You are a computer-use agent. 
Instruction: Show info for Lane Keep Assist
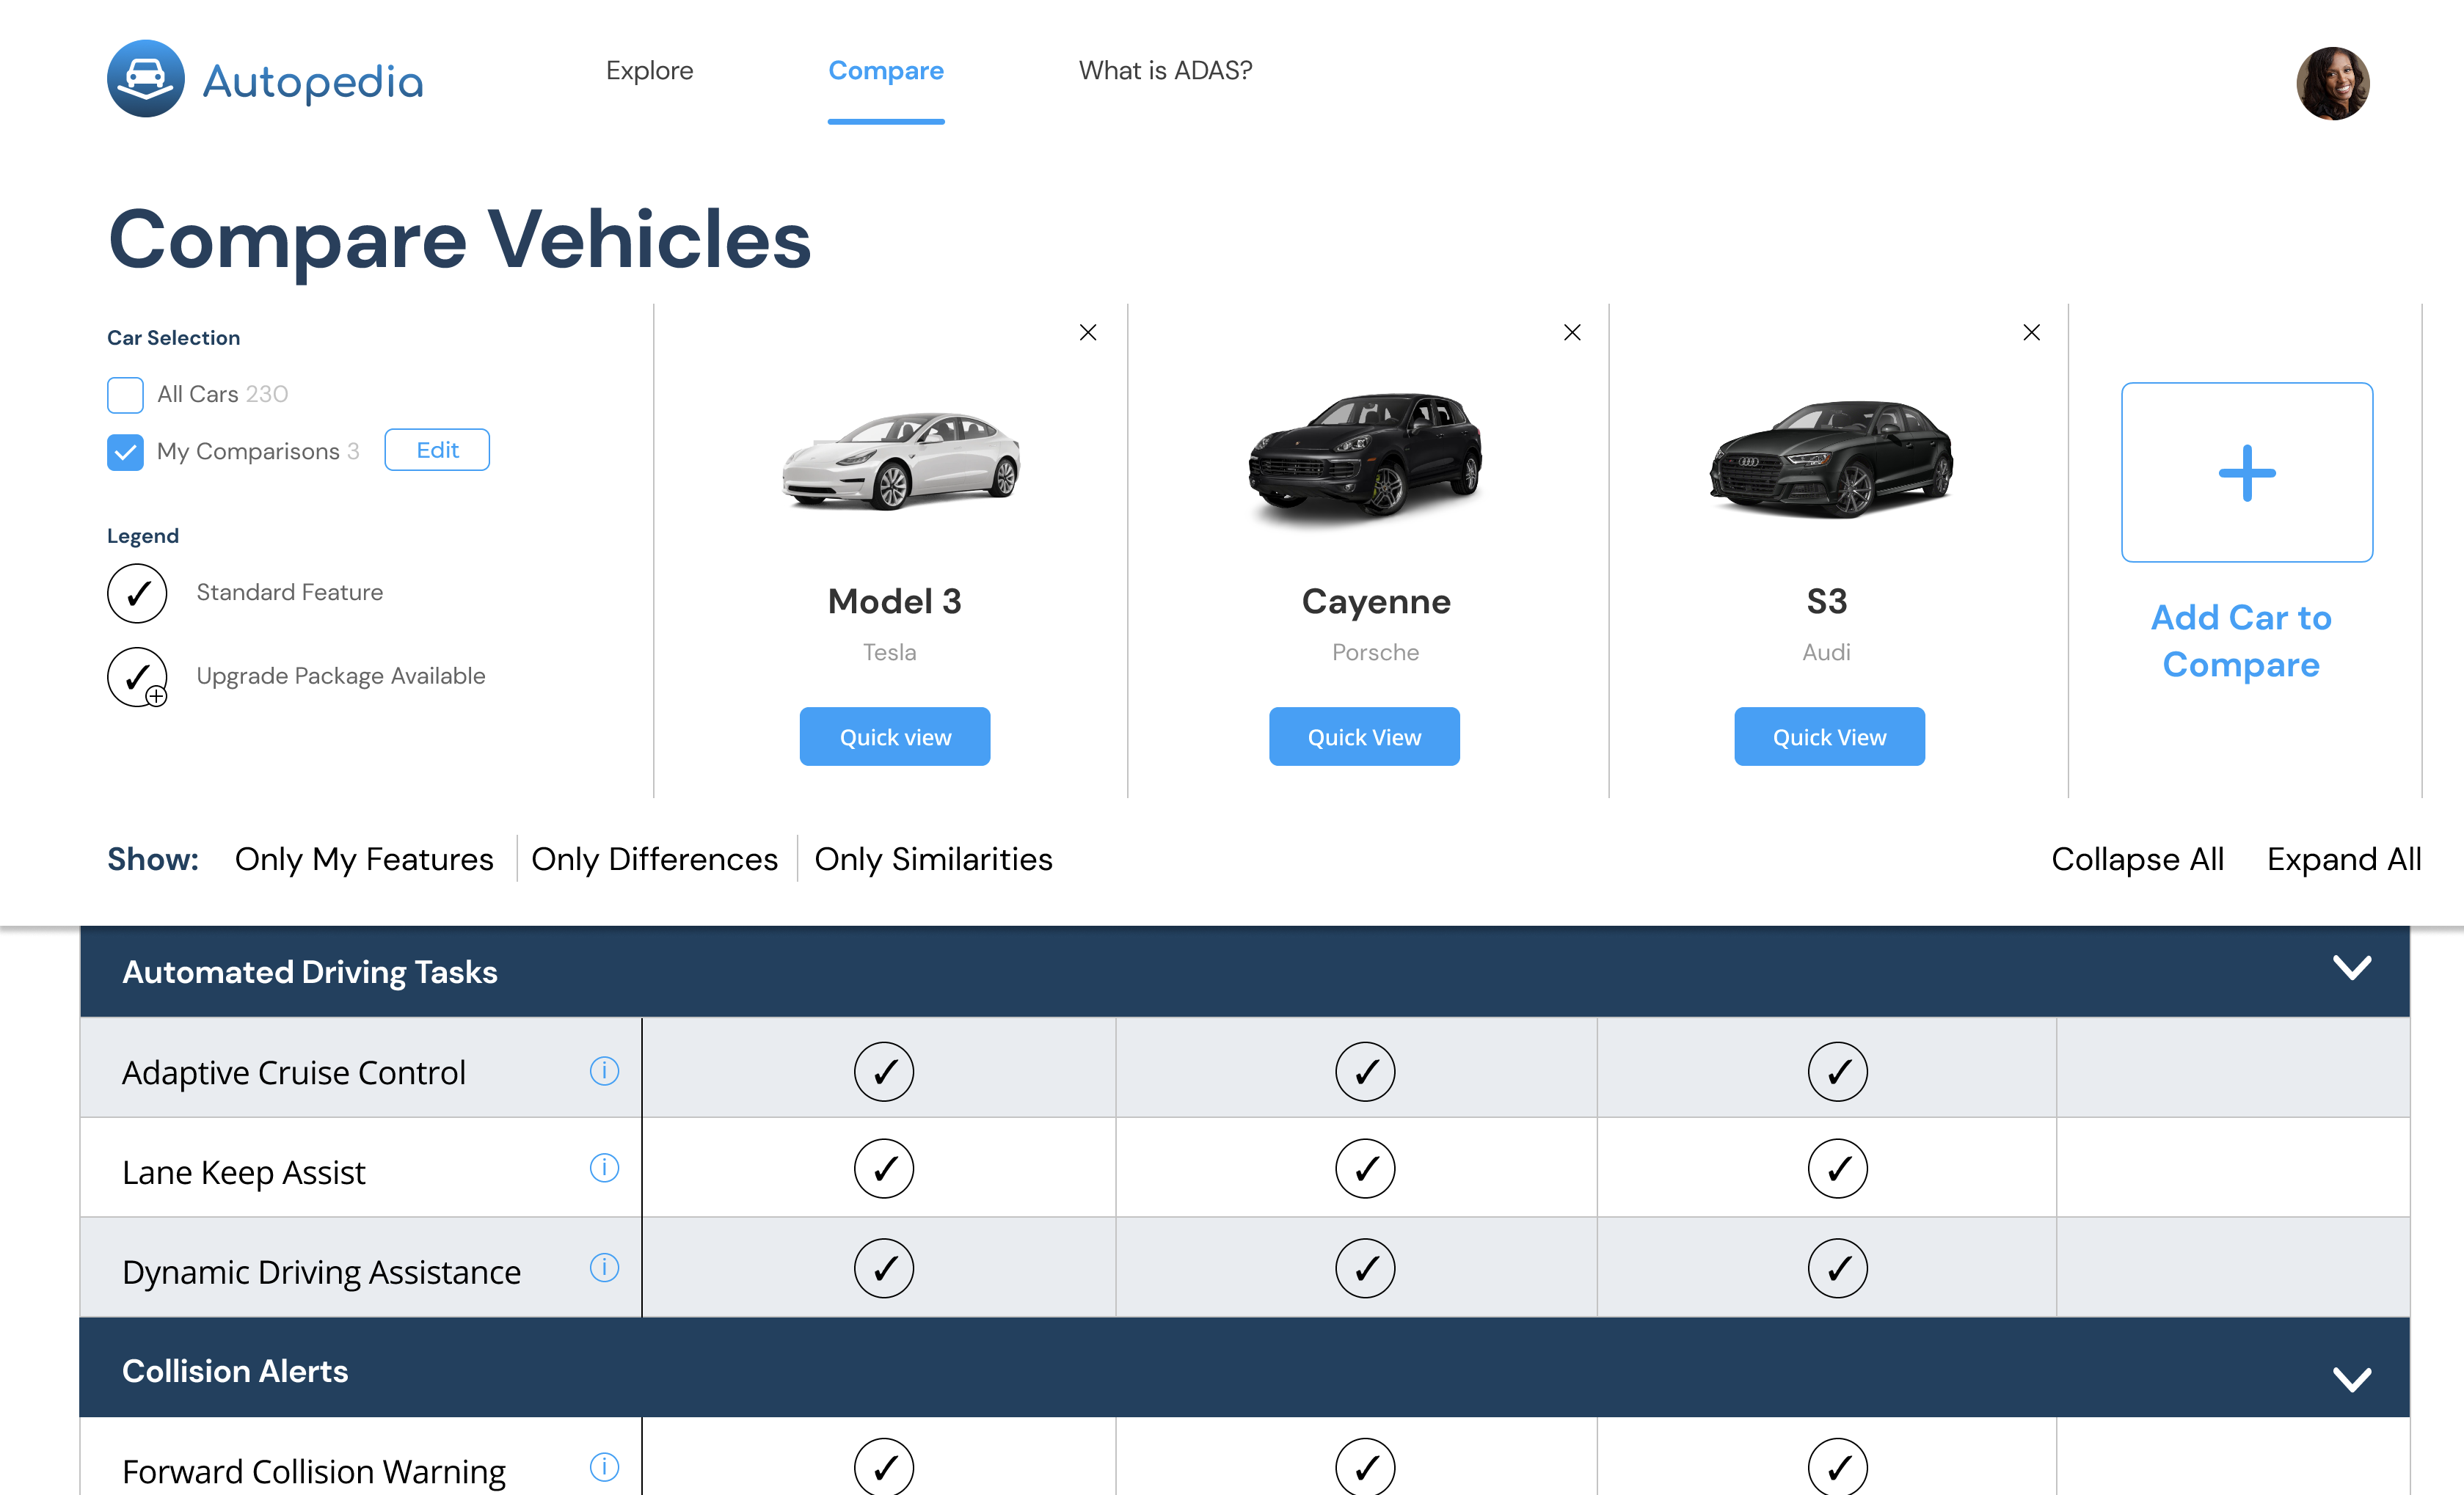click(604, 1167)
